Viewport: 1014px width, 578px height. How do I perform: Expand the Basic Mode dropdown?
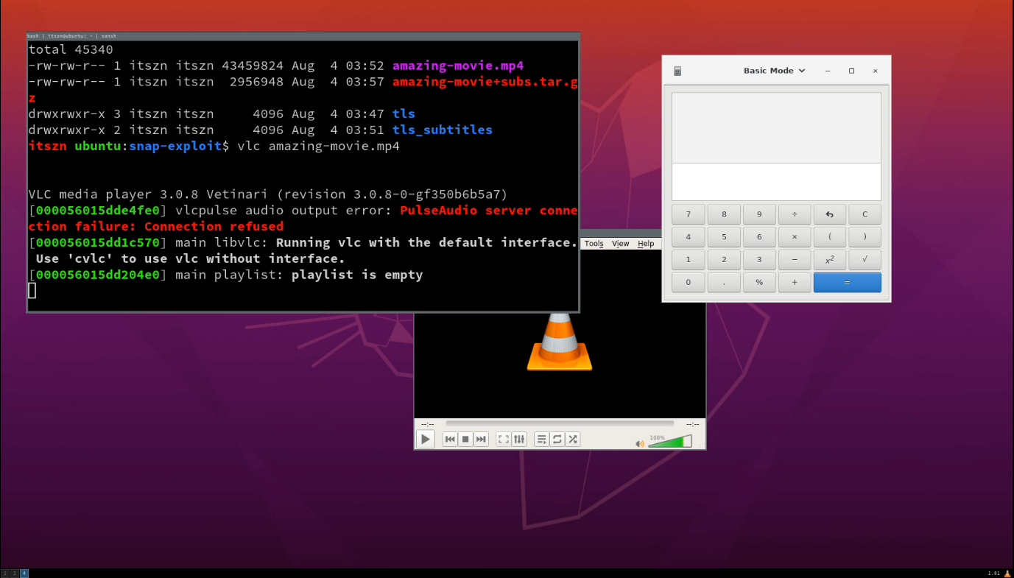774,71
